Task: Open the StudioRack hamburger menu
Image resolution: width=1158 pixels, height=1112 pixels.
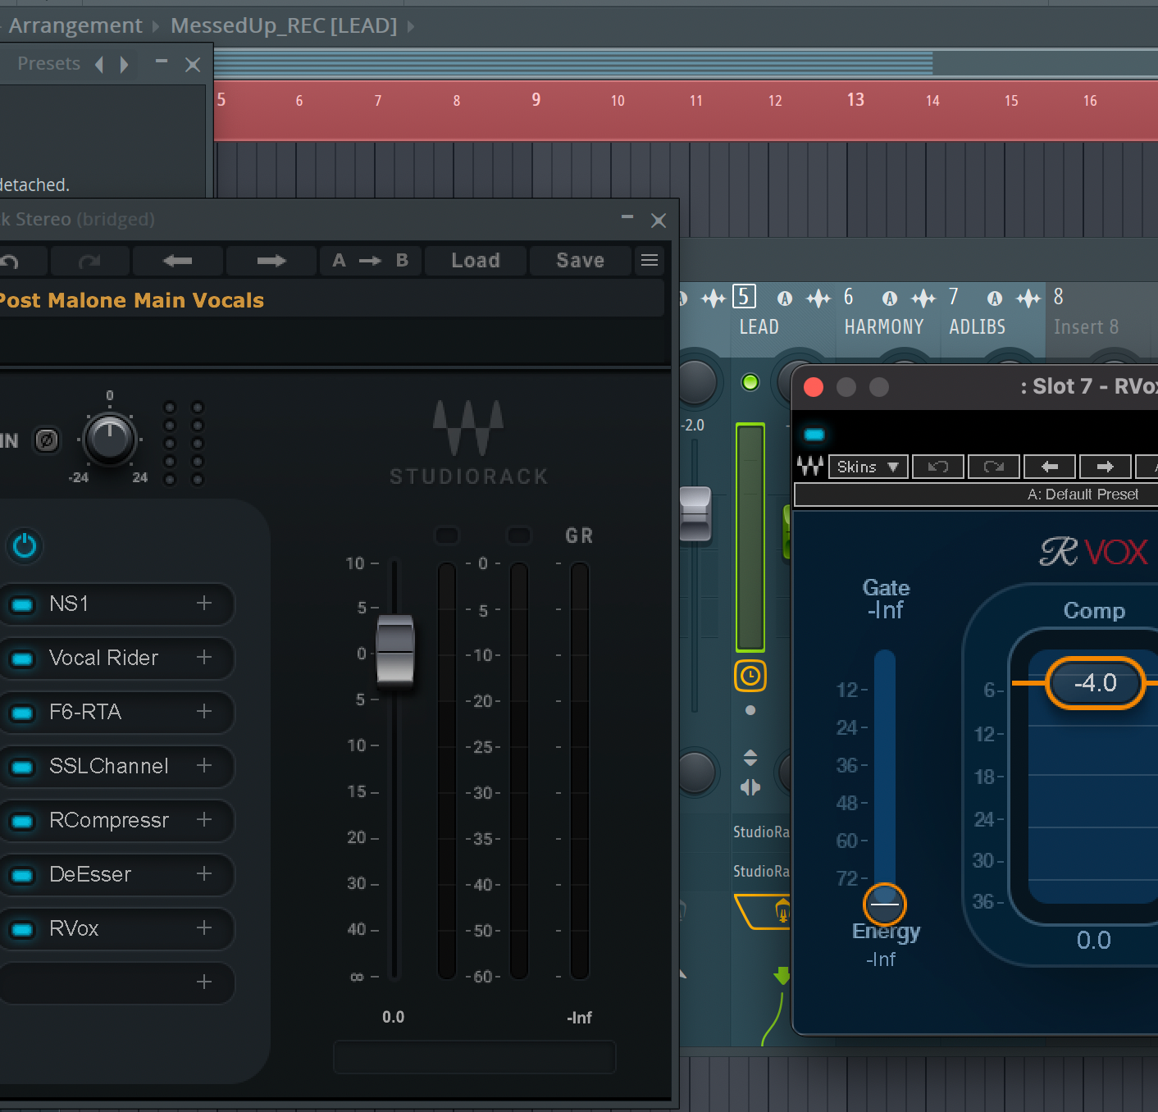Action: [650, 261]
